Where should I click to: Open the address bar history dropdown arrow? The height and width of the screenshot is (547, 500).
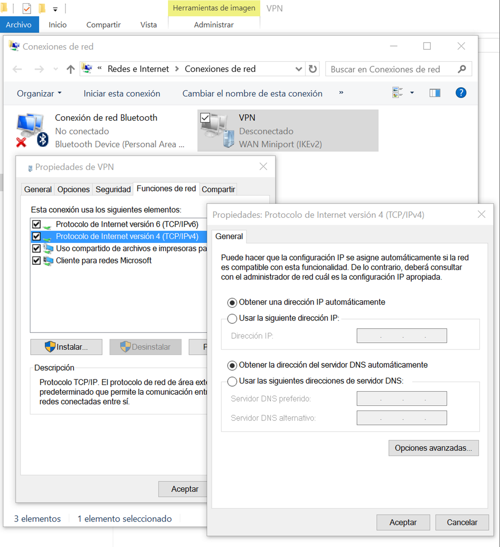[x=298, y=69]
